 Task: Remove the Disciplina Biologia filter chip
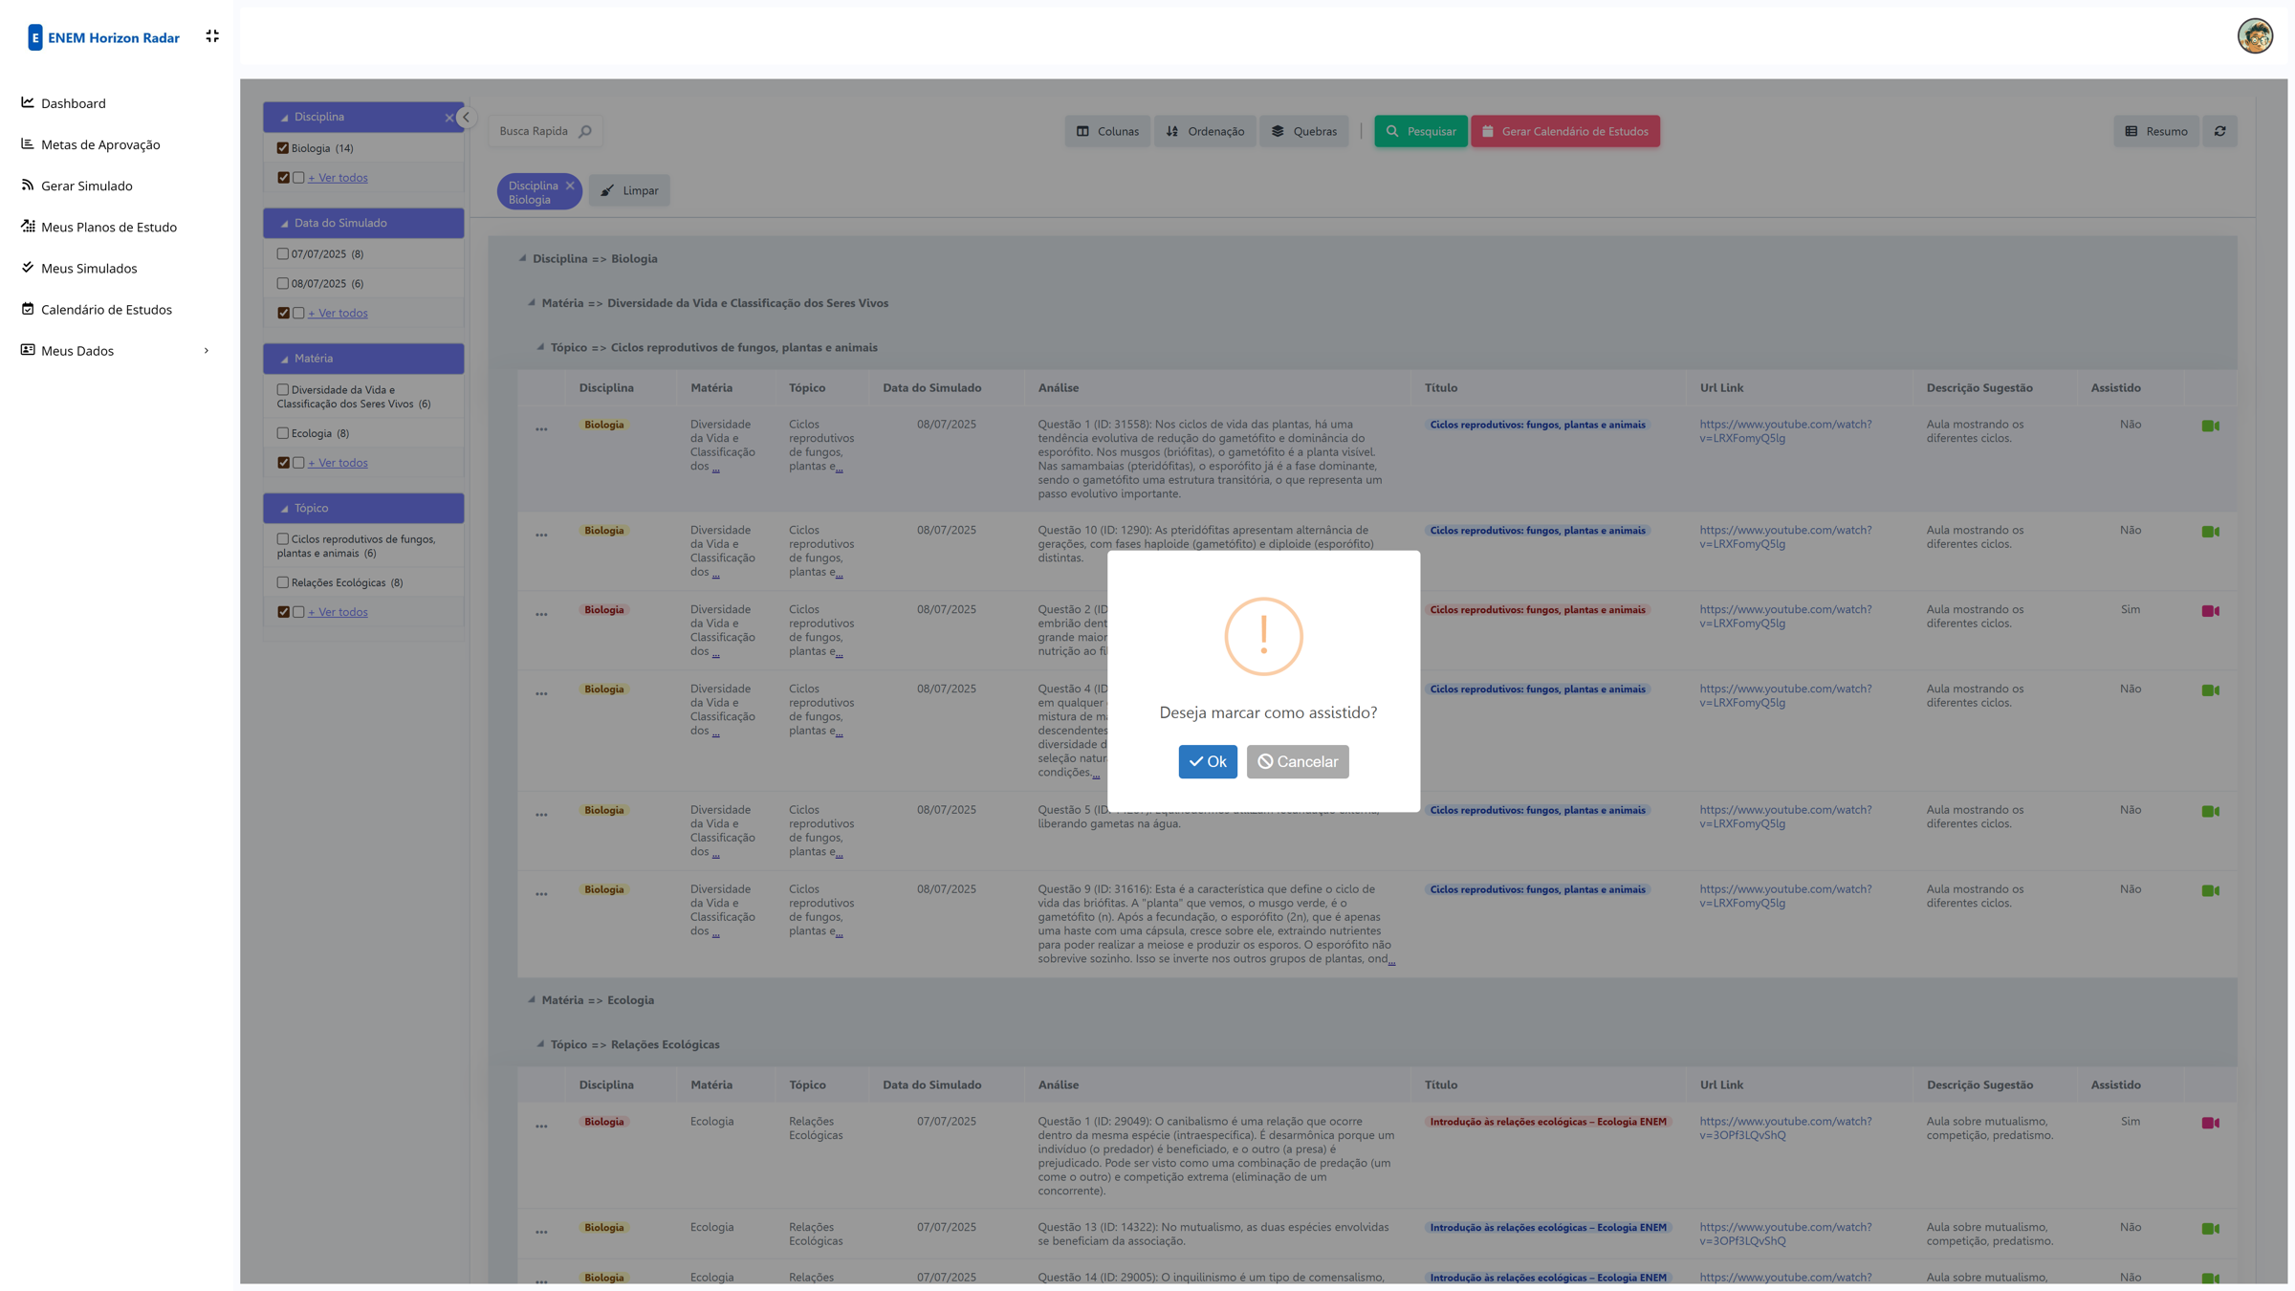tap(570, 186)
